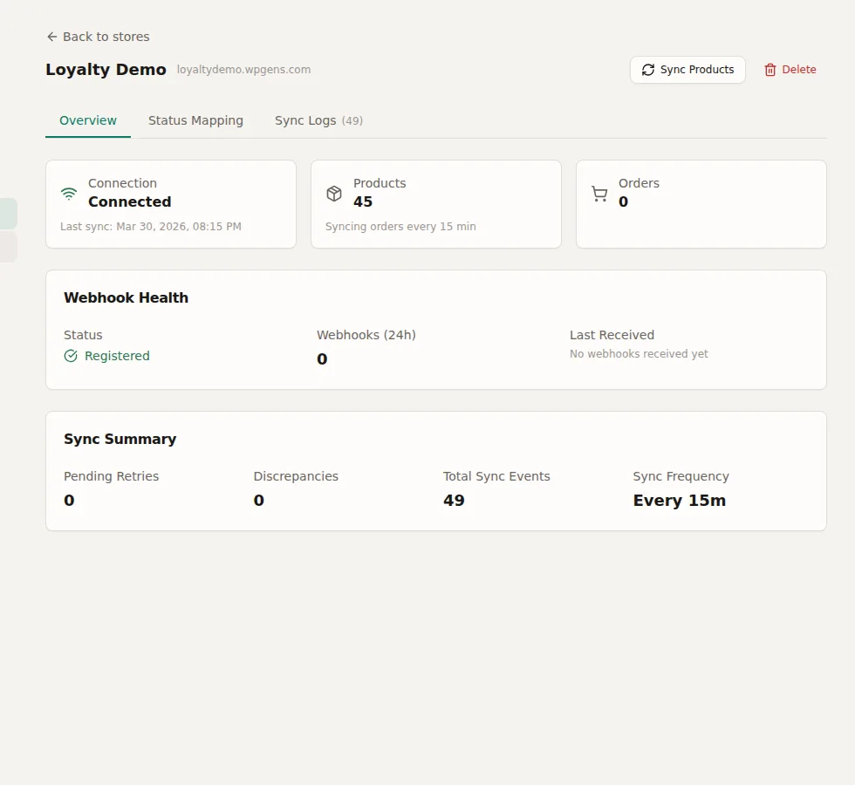
Task: Click the Products box icon
Action: click(x=334, y=194)
